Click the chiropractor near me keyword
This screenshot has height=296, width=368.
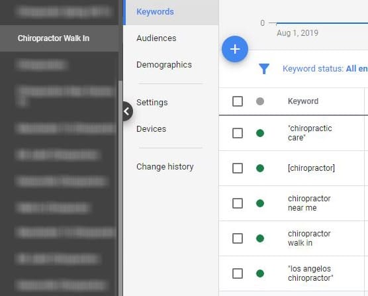click(309, 203)
